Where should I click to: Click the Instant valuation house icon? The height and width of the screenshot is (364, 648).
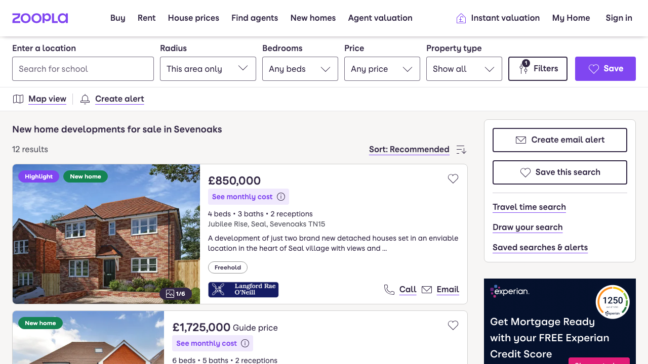tap(461, 18)
